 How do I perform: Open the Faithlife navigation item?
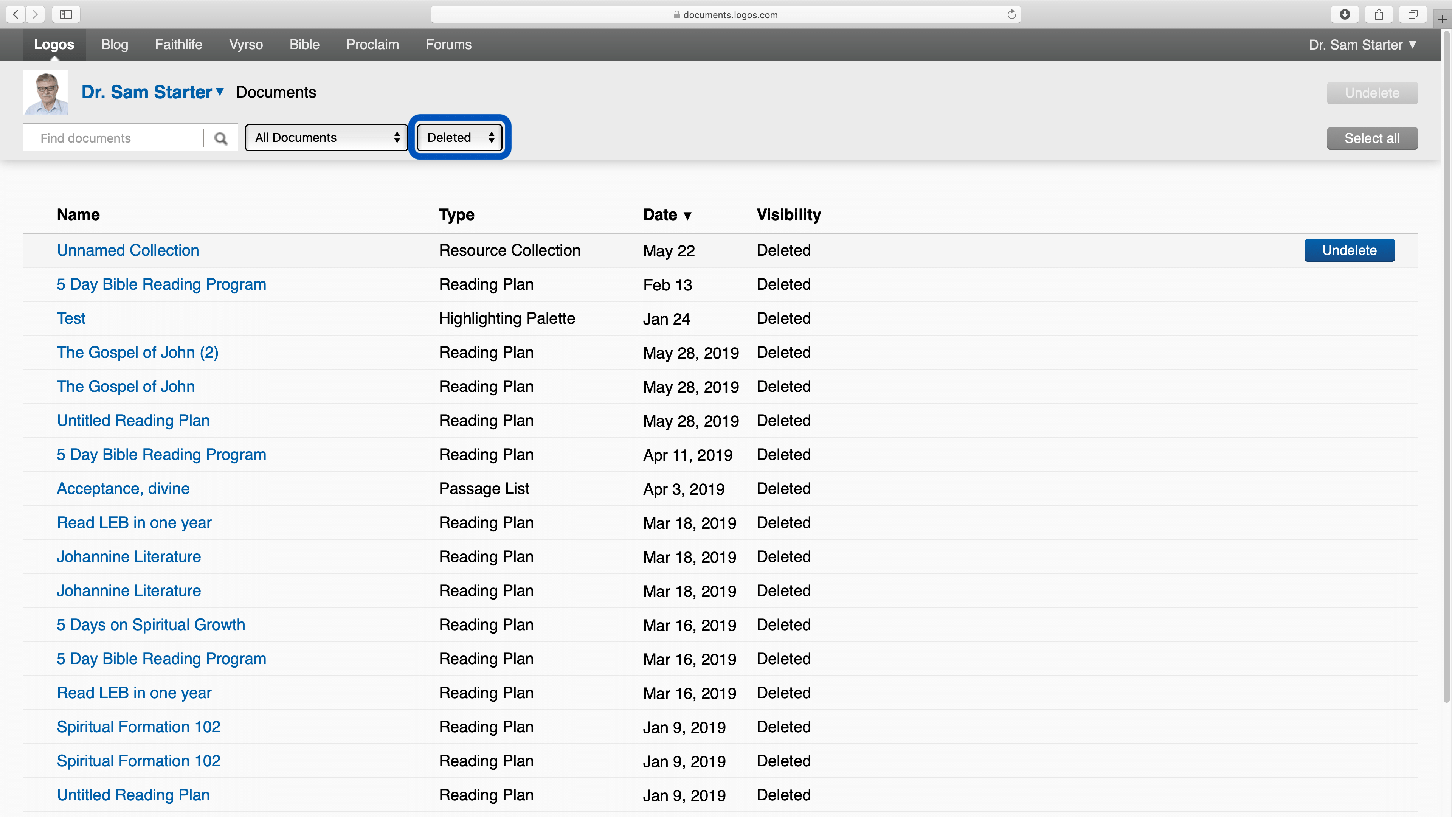(179, 45)
